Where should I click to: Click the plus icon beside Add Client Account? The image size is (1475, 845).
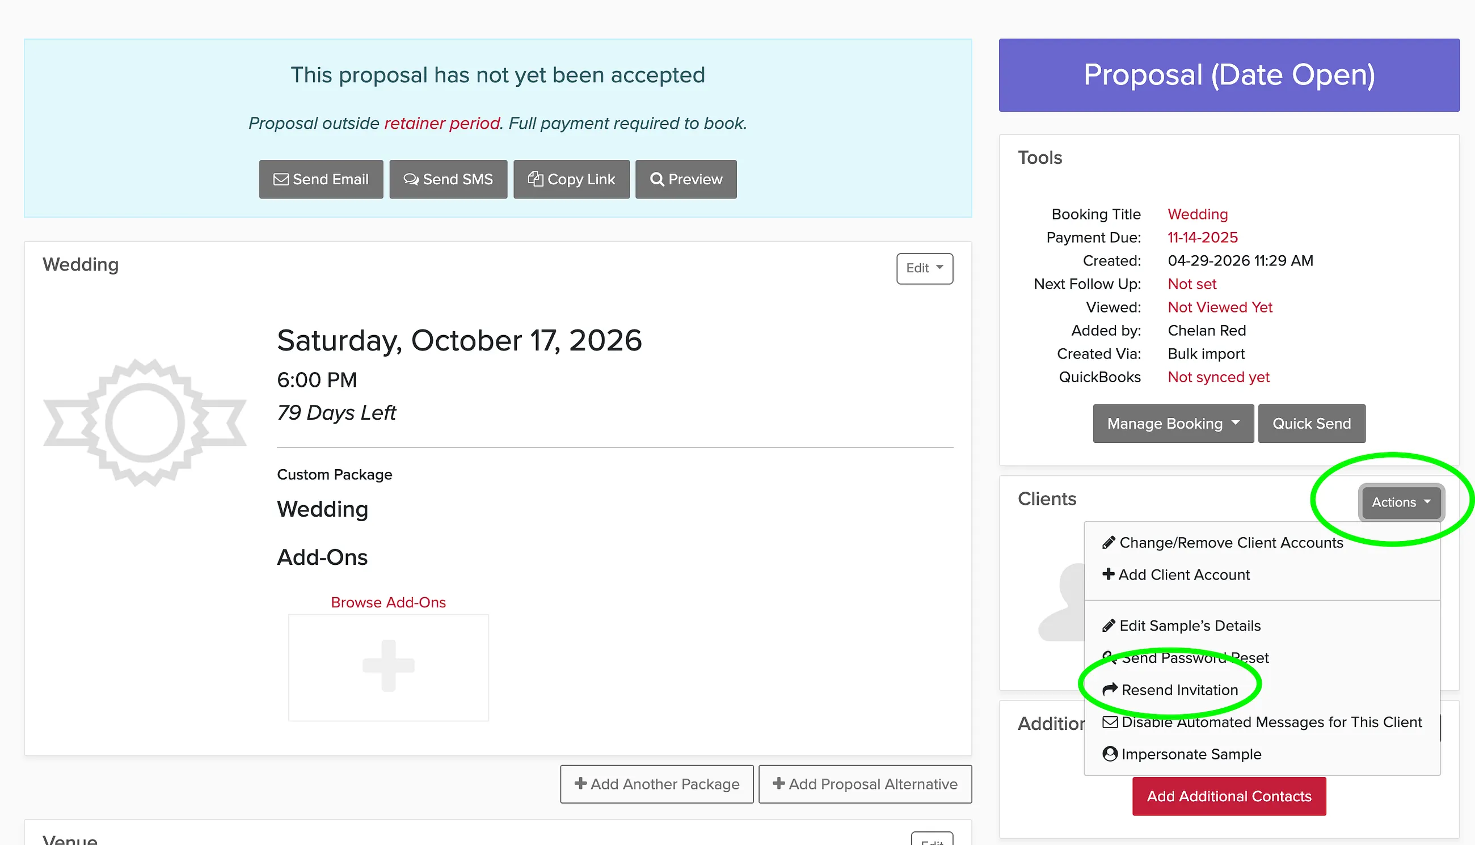1109,574
